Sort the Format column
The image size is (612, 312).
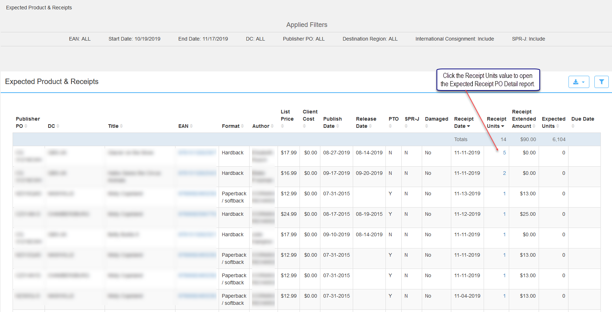pos(242,126)
